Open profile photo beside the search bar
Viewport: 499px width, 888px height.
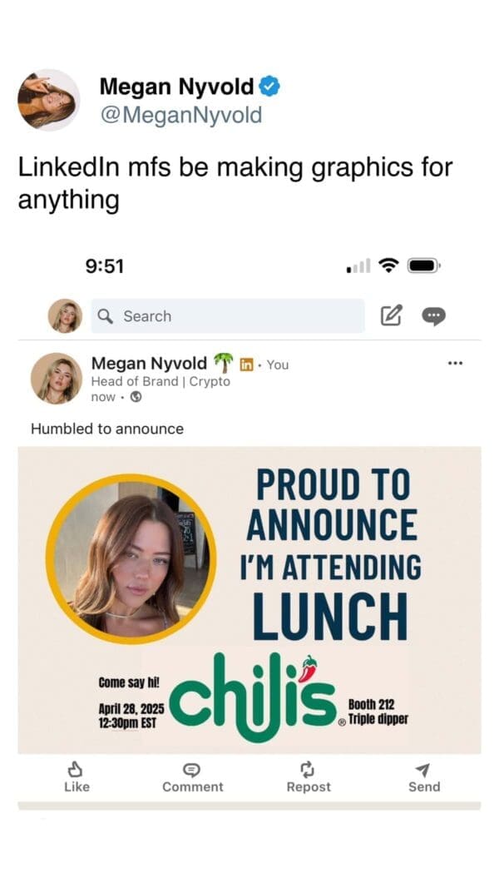pyautogui.click(x=65, y=316)
